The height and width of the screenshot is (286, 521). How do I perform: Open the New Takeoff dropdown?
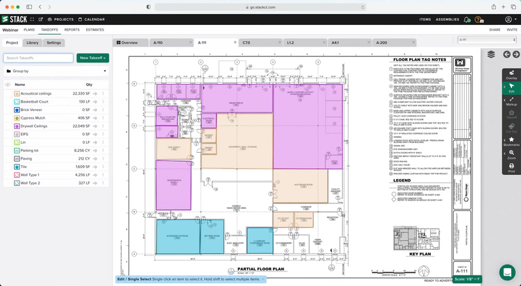tap(93, 58)
